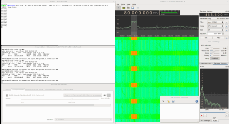Adjust the AGC Gain slider
The image size is (229, 124).
[x=215, y=48]
